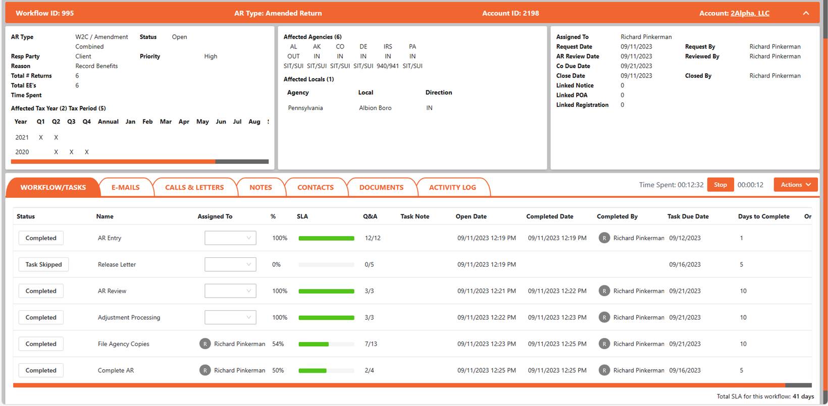Viewport: 828px width, 406px height.
Task: Click SLA progress bar for Complete AR
Action: (326, 370)
